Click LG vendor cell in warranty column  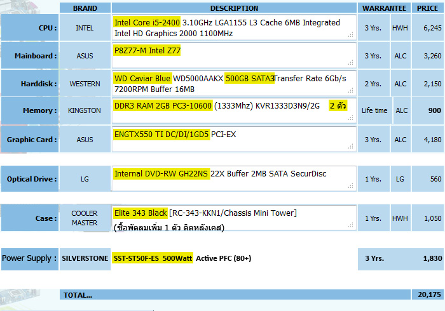tap(400, 179)
